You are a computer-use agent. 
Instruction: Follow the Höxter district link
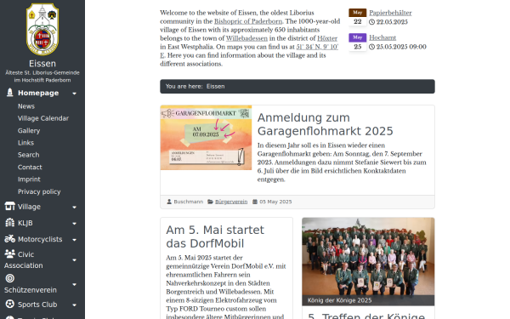[327, 38]
